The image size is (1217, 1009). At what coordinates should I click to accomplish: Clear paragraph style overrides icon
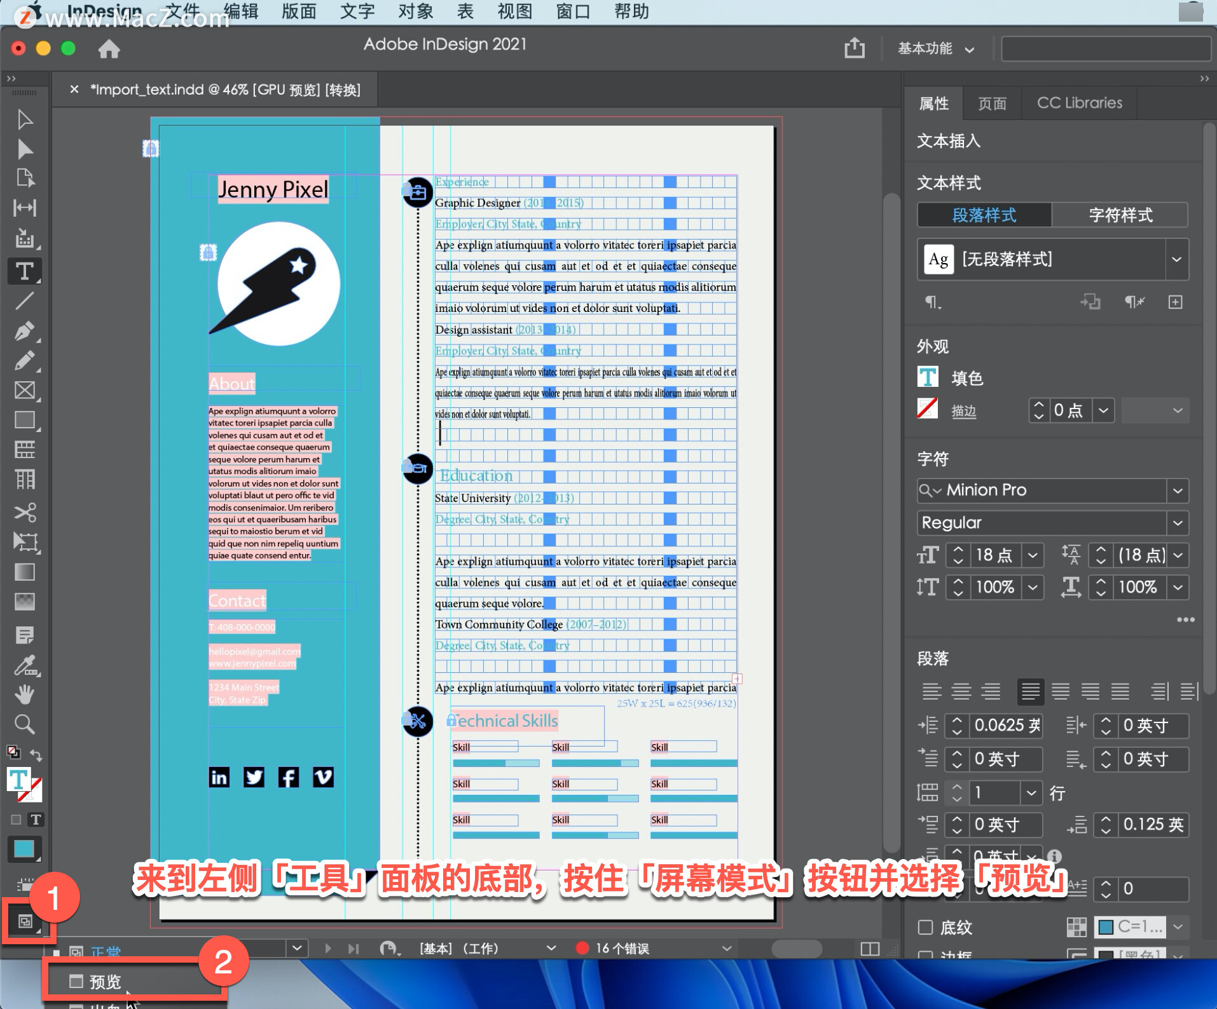coord(1134,302)
